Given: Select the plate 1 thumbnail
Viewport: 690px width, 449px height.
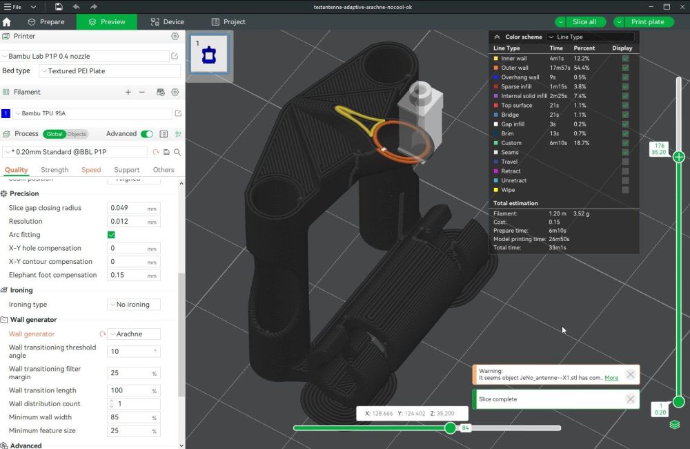Looking at the screenshot, I should pos(209,54).
